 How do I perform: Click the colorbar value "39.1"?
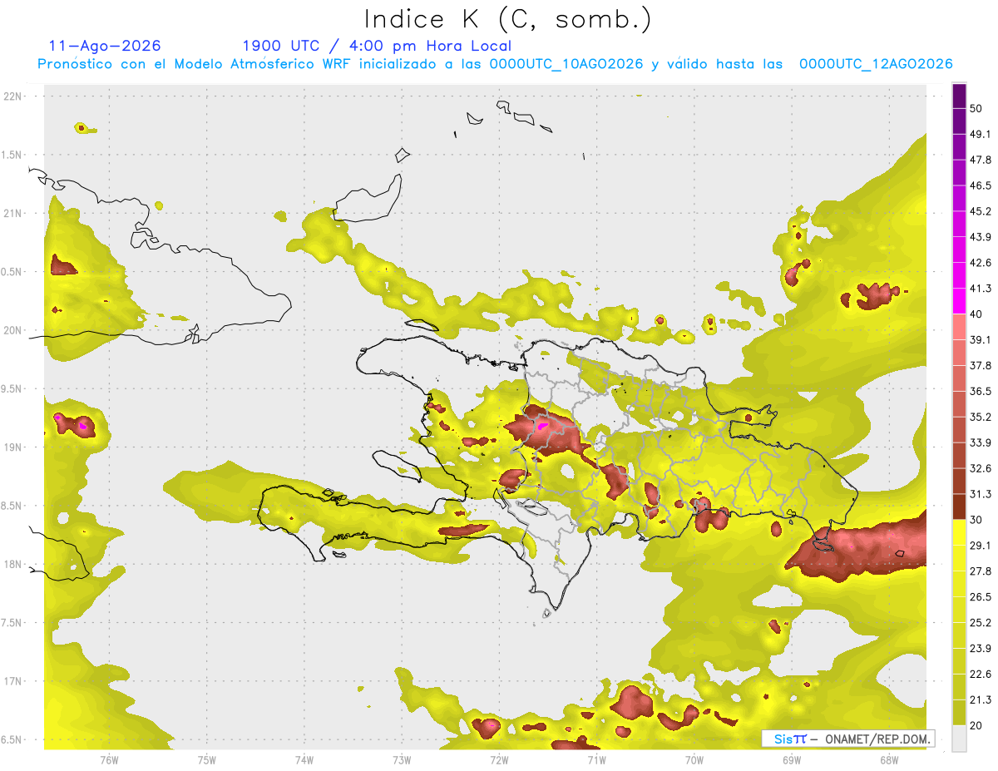(981, 339)
